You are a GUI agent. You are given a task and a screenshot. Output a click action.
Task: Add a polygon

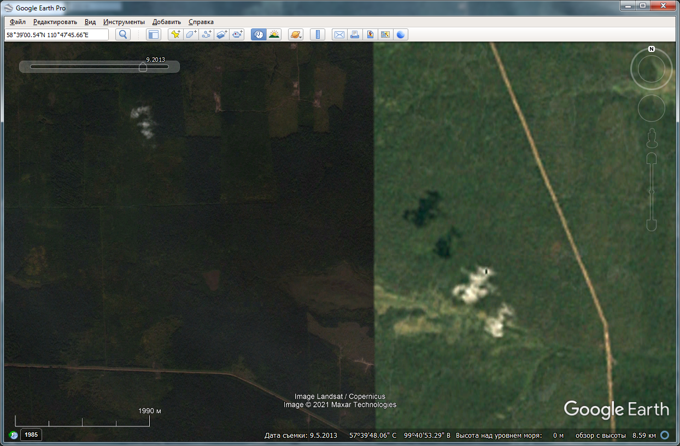click(x=191, y=34)
